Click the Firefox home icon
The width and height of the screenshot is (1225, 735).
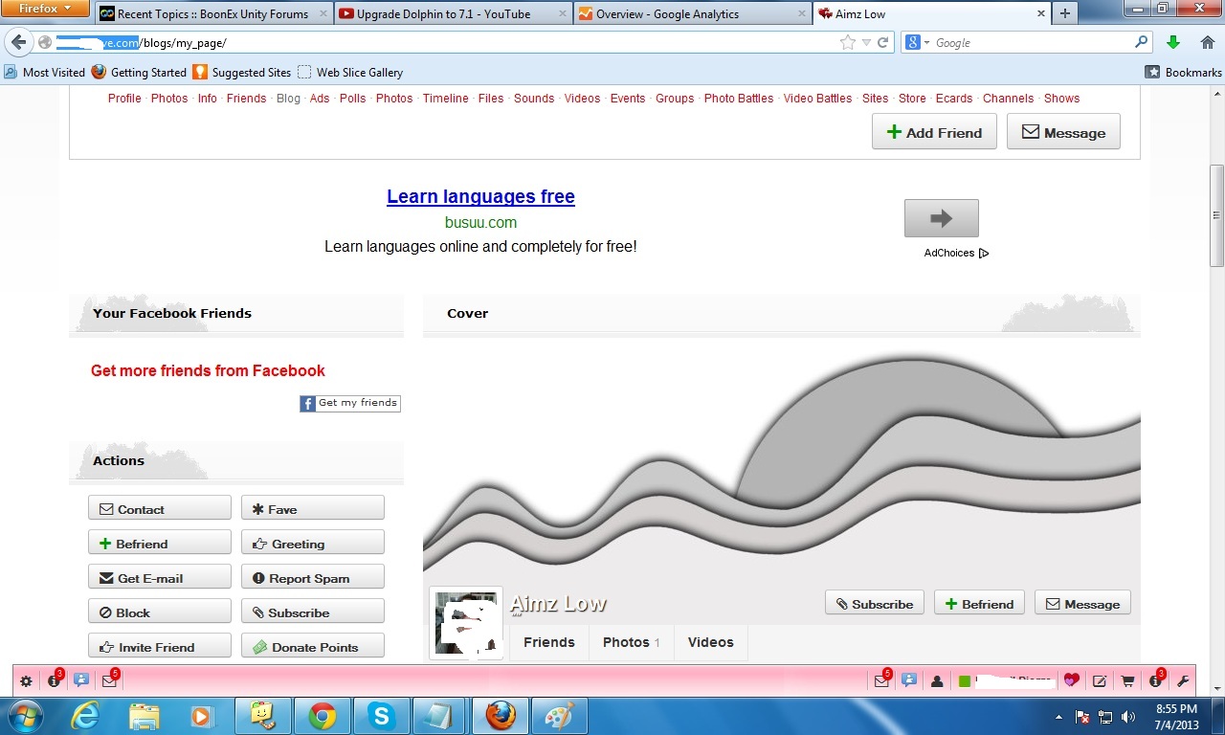tap(1205, 42)
